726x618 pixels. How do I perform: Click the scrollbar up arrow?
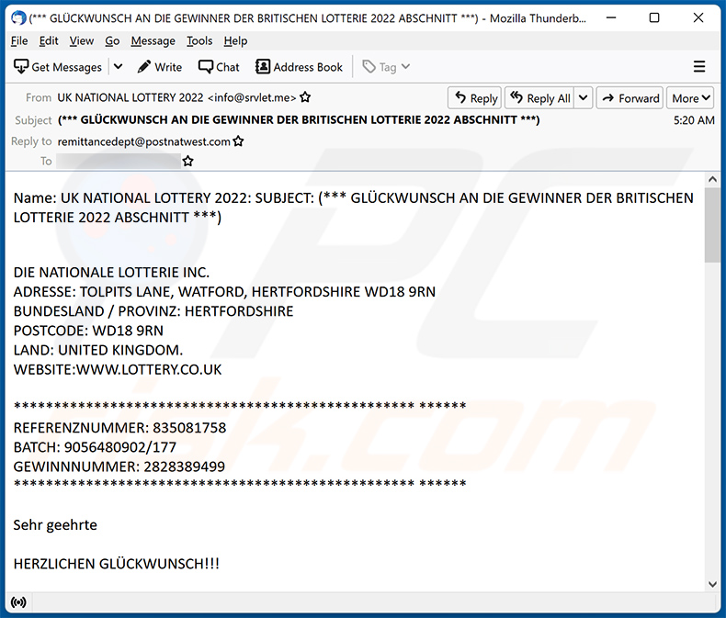(x=712, y=179)
